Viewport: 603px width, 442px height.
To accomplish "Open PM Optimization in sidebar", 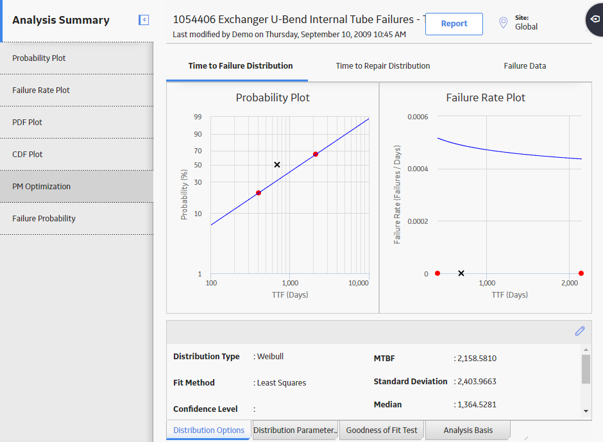I will tap(76, 187).
